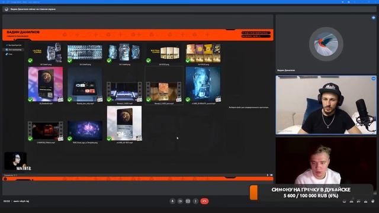The width and height of the screenshot is (379, 213).
Task: Click the ULTRA CARD png thumbnail
Action: pos(46,53)
